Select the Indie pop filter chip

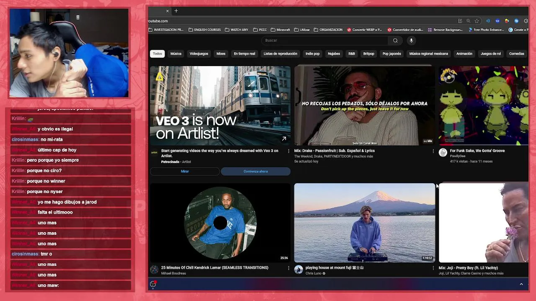pos(312,54)
